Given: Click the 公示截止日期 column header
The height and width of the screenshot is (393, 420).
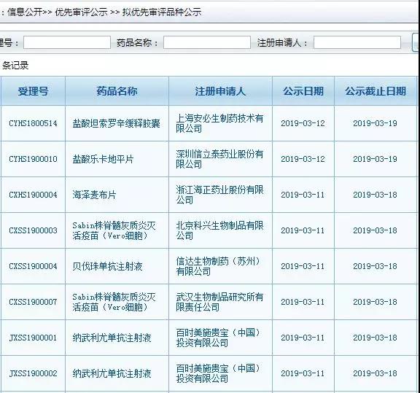Looking at the screenshot, I should tap(376, 91).
